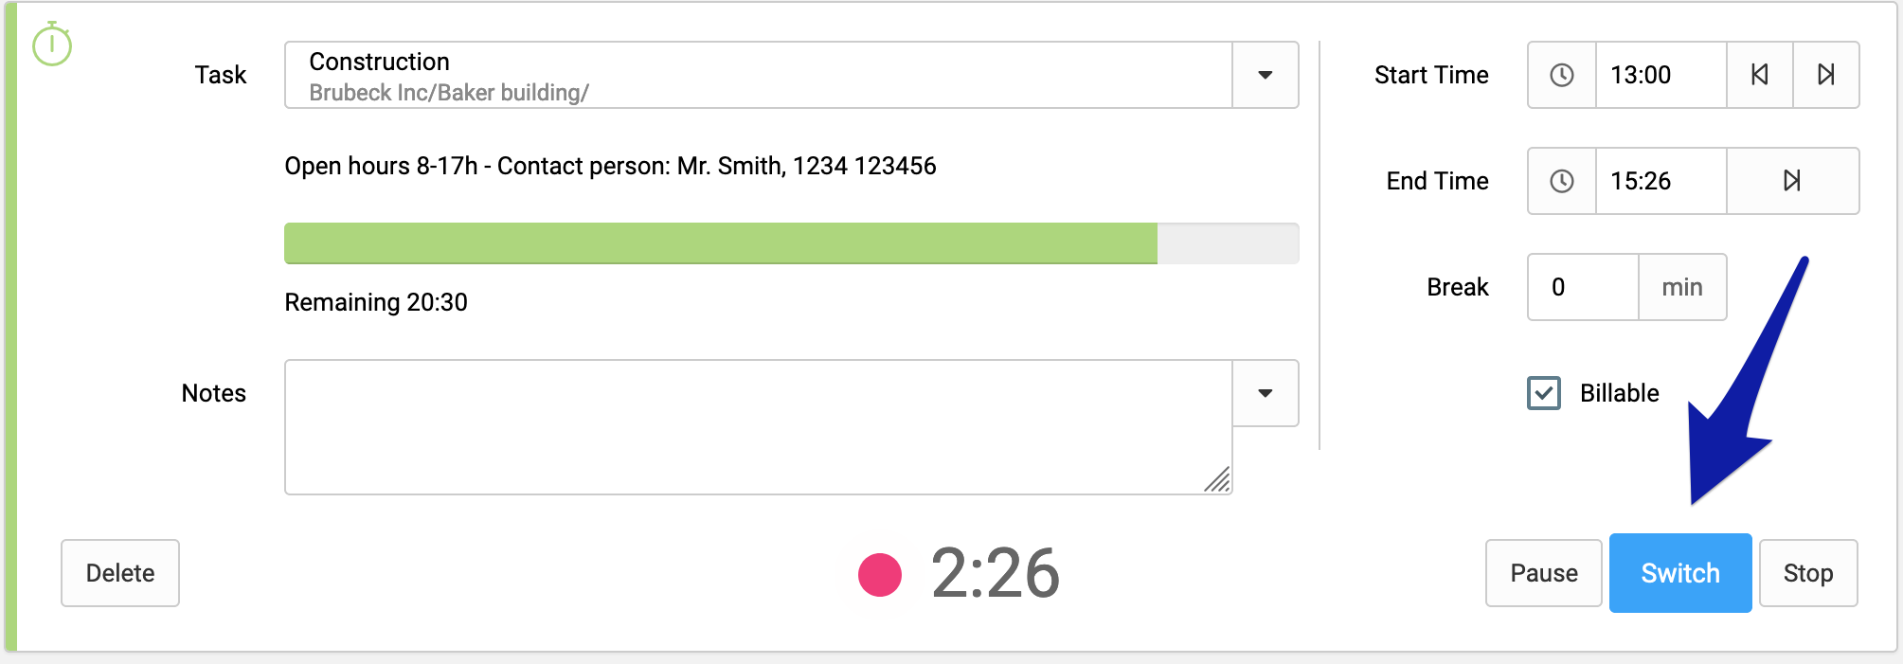The height and width of the screenshot is (664, 1903).
Task: Open the Notes dropdown arrow
Action: (x=1266, y=393)
